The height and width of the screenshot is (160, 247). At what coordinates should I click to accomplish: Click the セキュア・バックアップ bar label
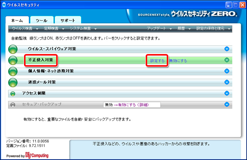(41, 104)
